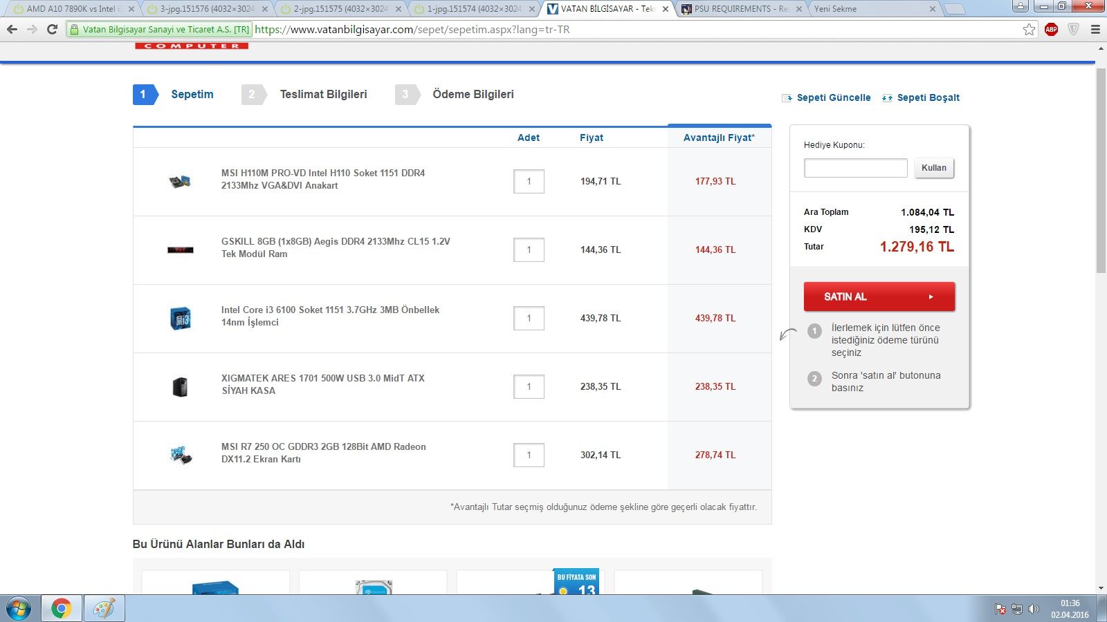This screenshot has height=622, width=1107.
Task: Bookmark this page with the star icon
Action: coord(1030,29)
